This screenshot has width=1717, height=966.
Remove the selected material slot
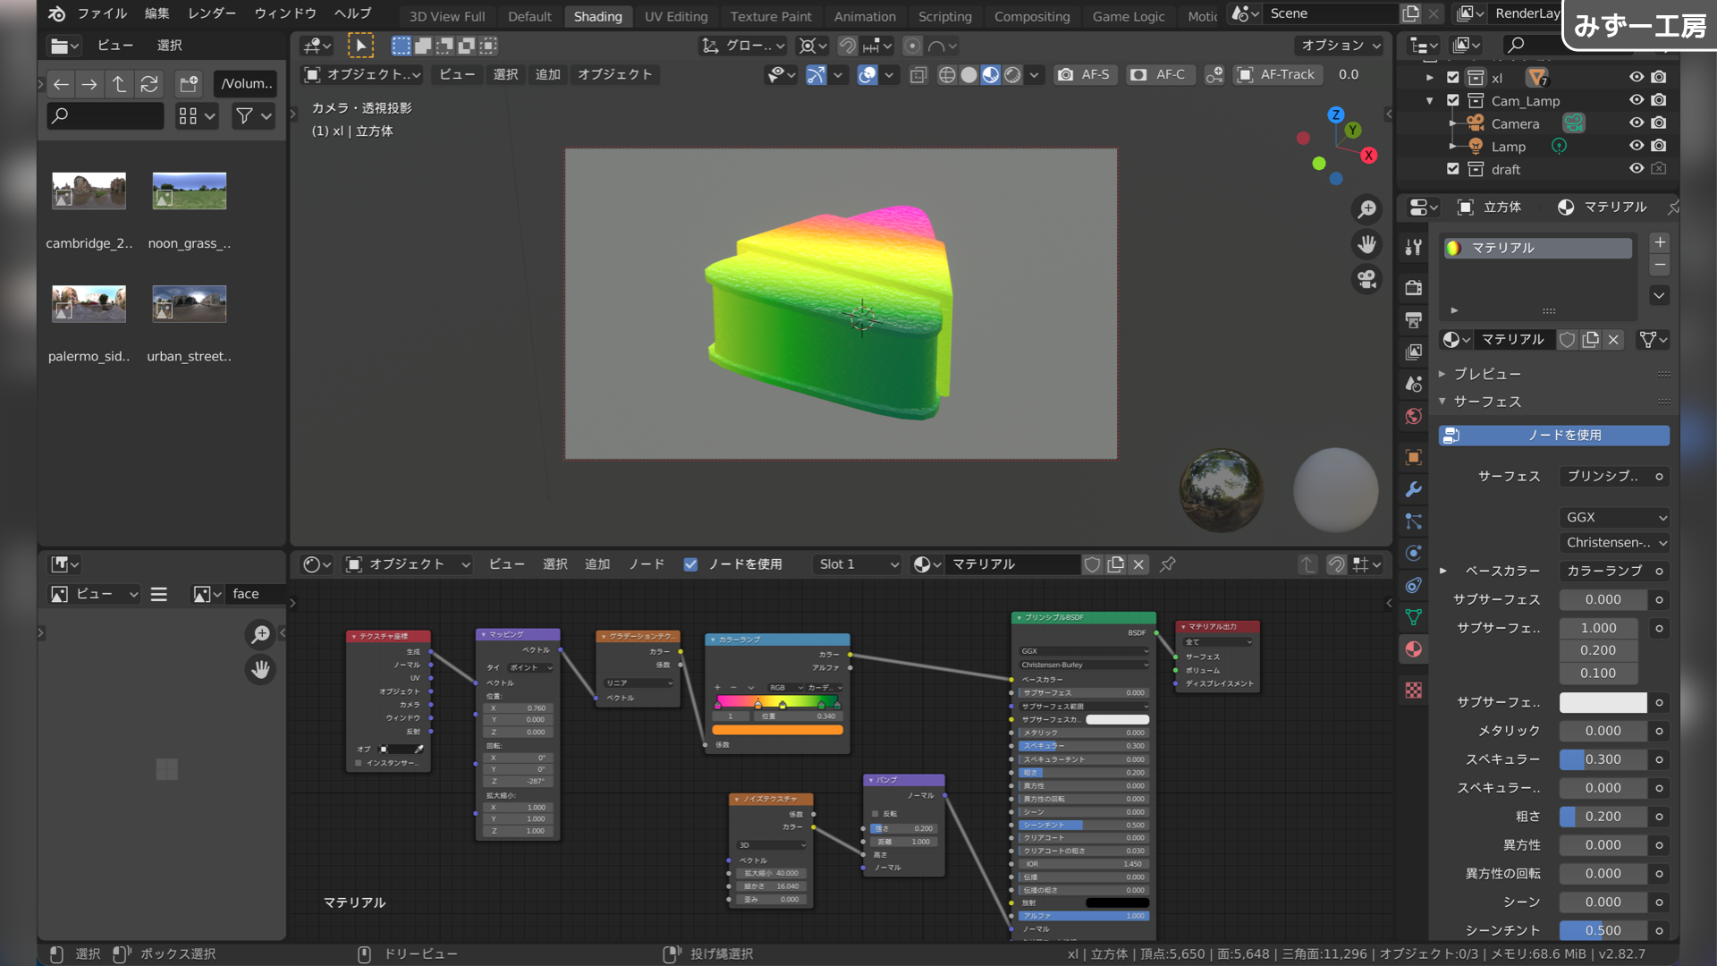tap(1660, 265)
